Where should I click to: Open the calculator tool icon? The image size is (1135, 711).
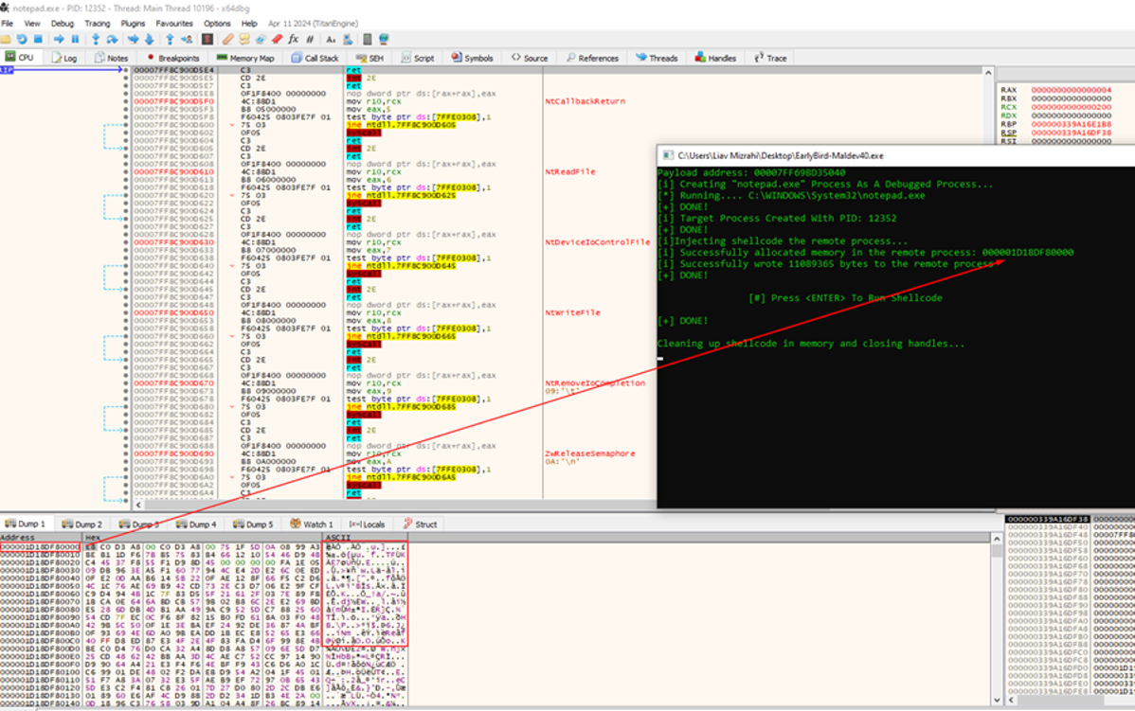[x=366, y=39]
